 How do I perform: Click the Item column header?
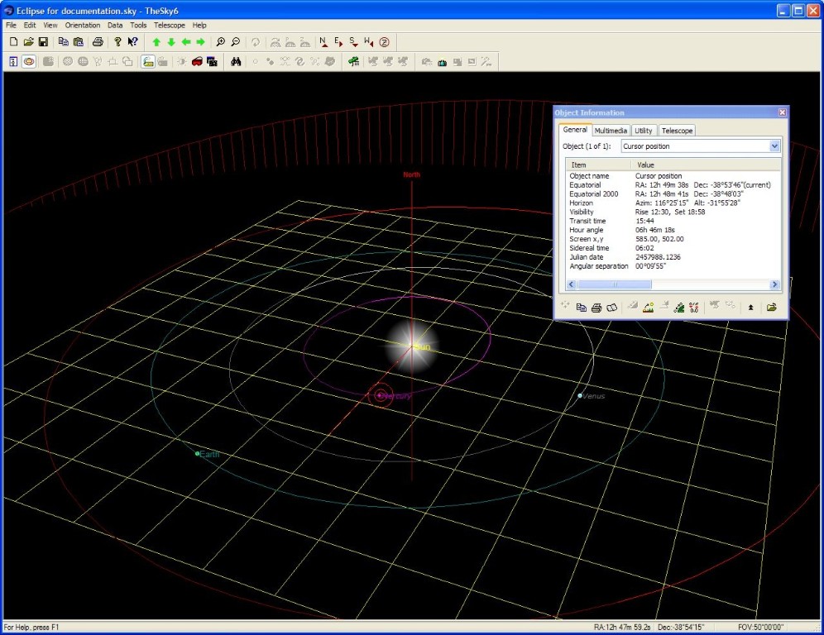(598, 165)
